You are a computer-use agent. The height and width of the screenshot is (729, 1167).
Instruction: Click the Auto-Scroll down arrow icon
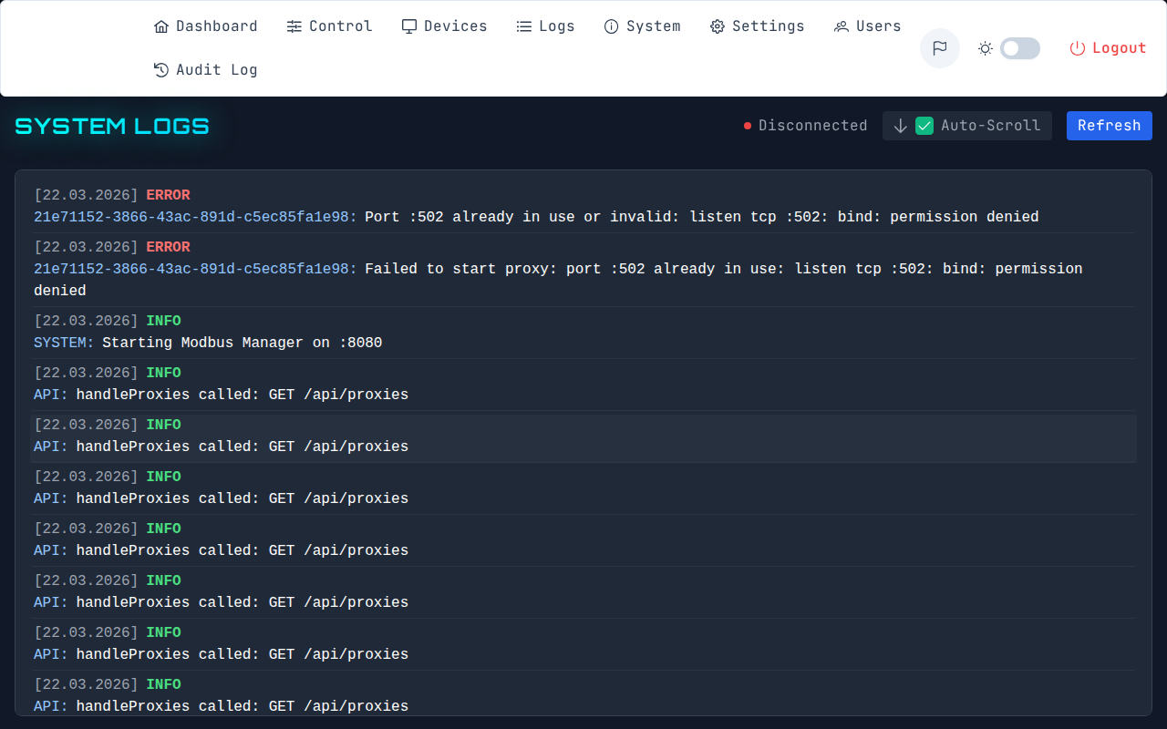[x=901, y=126]
